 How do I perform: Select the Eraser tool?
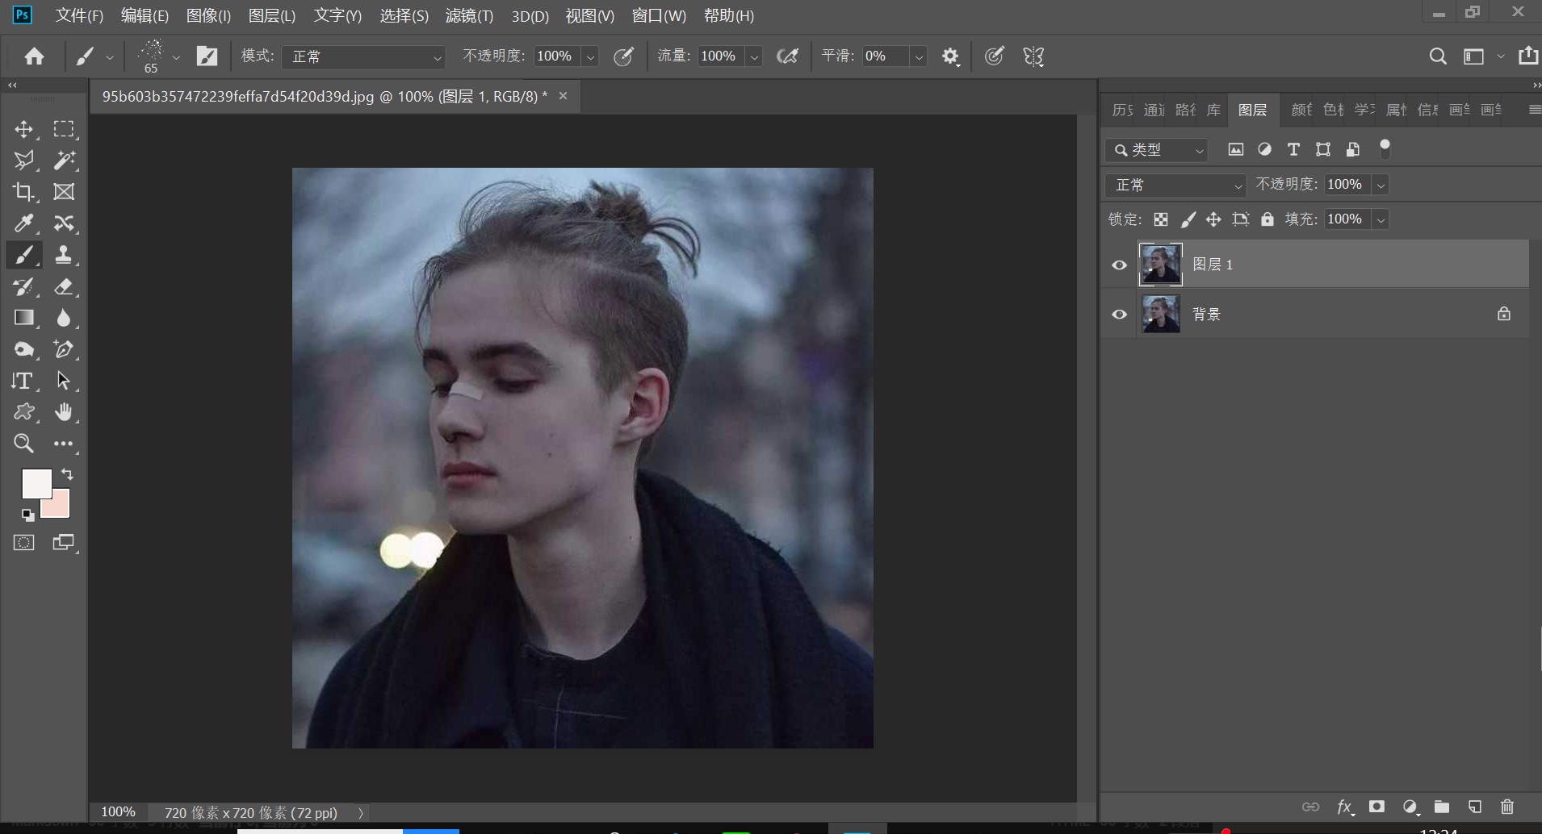coord(64,286)
